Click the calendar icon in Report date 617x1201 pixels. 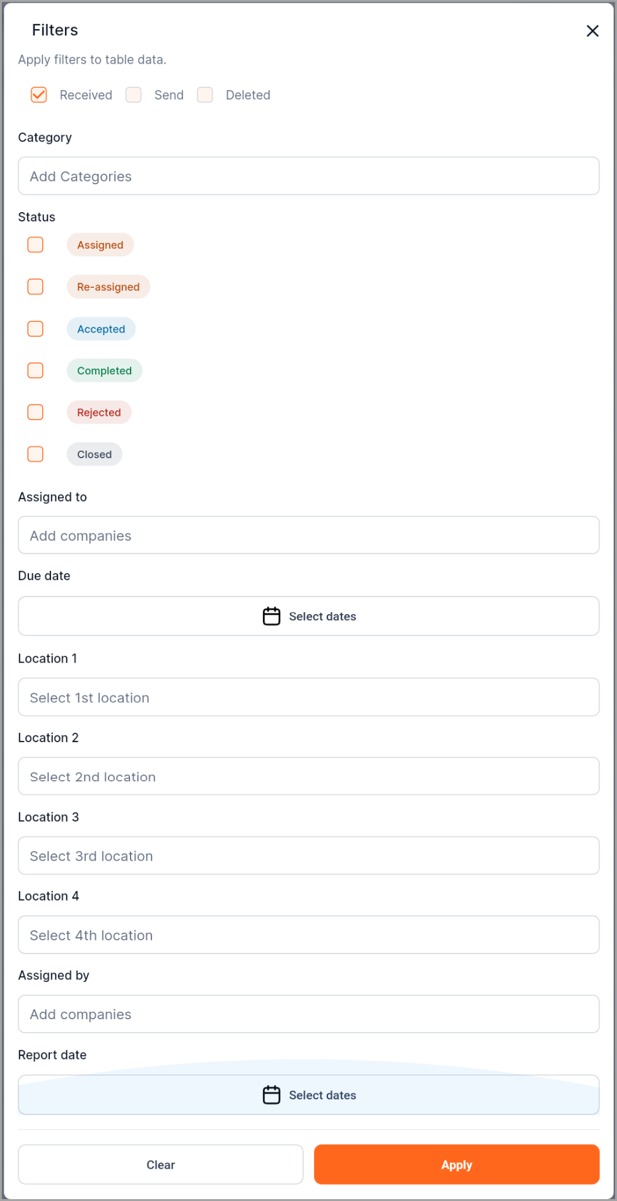271,1095
